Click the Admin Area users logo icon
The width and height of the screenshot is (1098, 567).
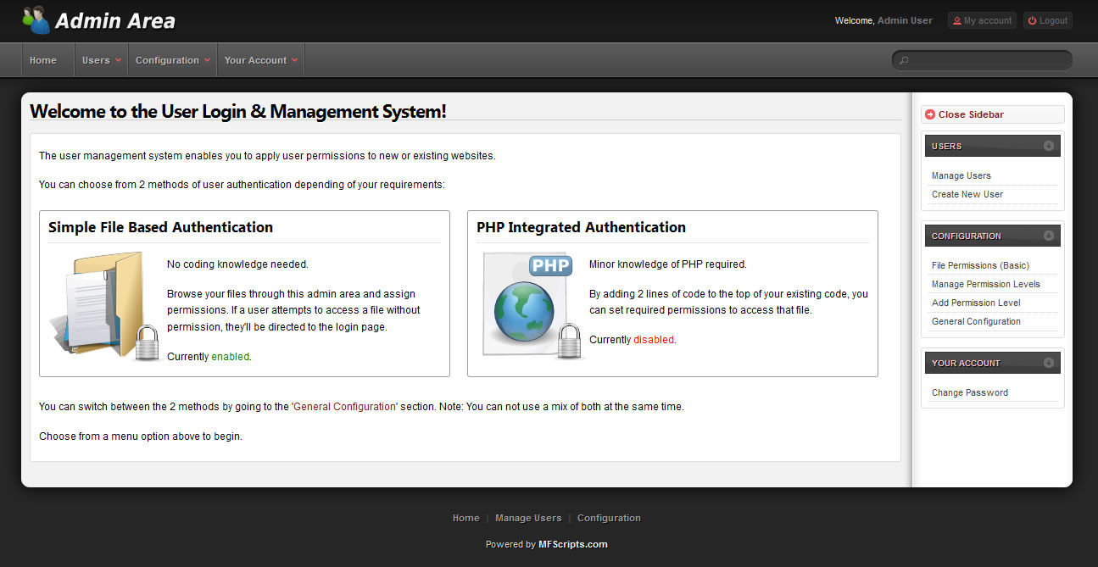(x=36, y=19)
